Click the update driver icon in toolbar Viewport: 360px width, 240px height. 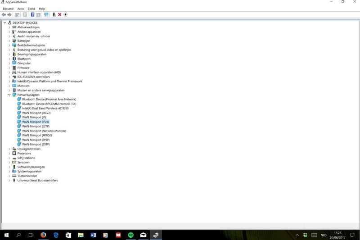[54, 14]
